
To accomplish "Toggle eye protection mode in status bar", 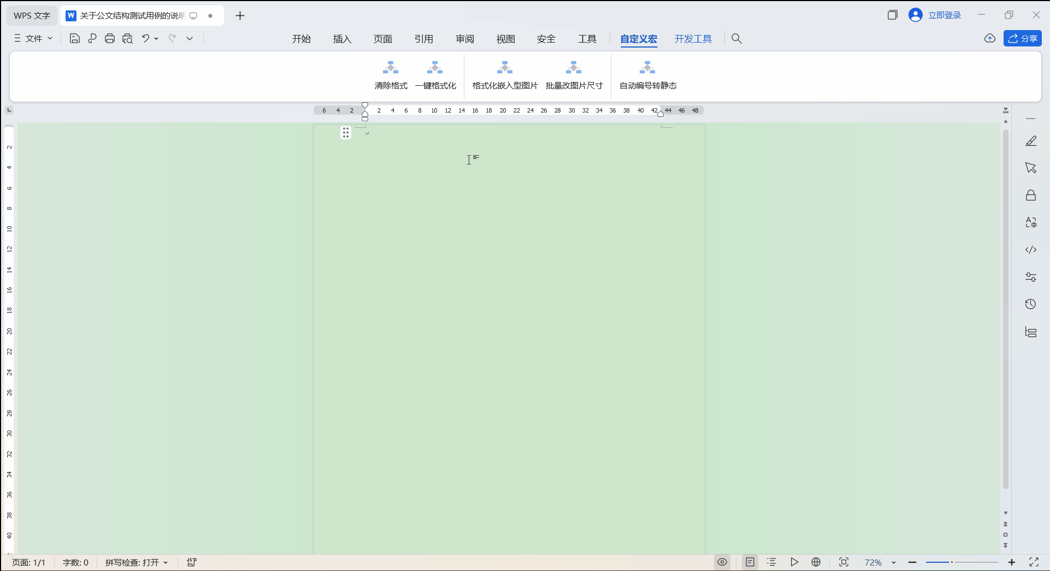I will click(722, 562).
